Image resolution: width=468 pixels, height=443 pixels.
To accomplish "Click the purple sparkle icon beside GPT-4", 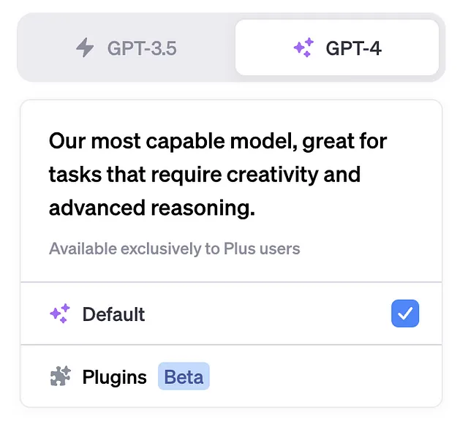I will point(304,48).
